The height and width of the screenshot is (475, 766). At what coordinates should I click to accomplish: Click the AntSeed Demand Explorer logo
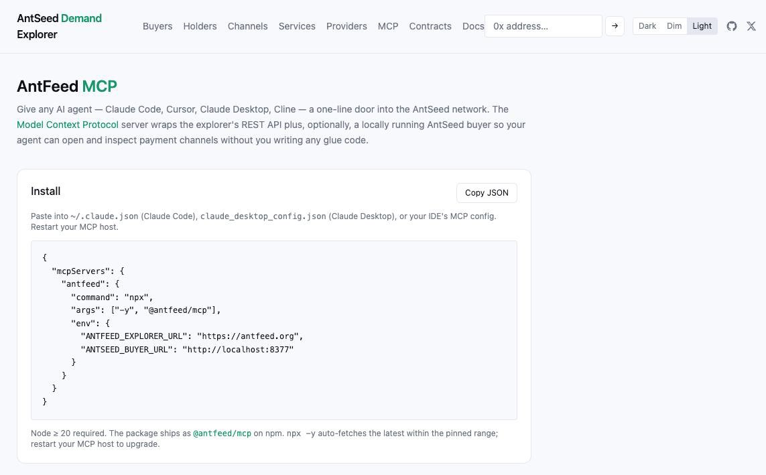coord(59,26)
